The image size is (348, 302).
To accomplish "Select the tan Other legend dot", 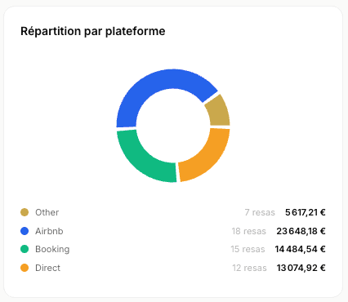I will pos(25,212).
